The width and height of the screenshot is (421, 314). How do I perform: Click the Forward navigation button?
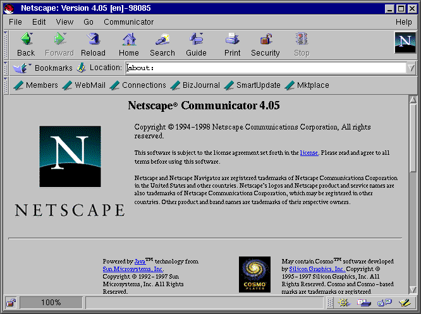[x=59, y=45]
